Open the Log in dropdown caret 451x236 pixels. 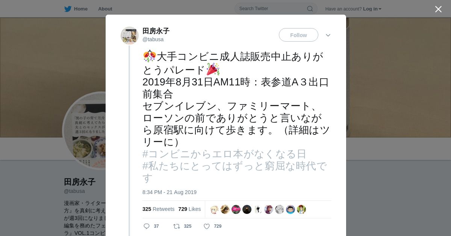click(380, 9)
